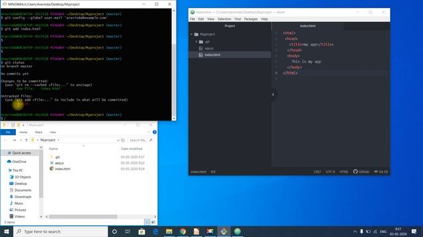
Task: Expand the Explorer ribbon with chevron
Action: pyautogui.click(x=149, y=132)
